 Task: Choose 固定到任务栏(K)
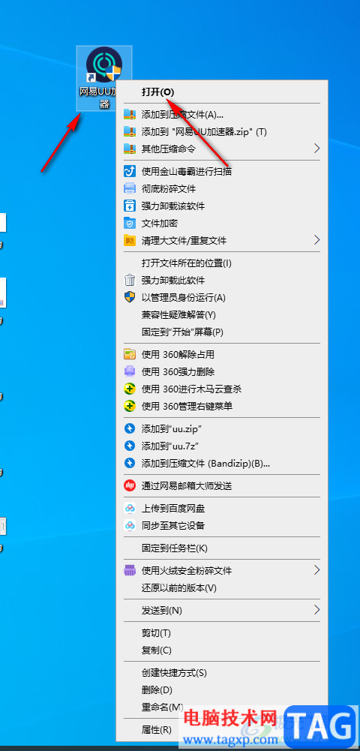222,548
